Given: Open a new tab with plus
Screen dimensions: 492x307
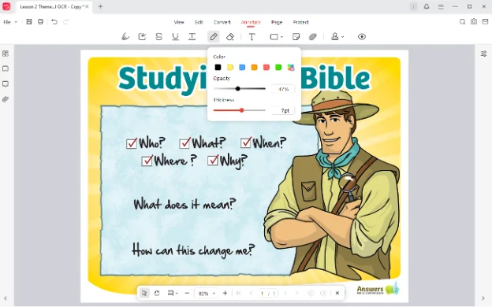Looking at the screenshot, I should coord(100,6).
